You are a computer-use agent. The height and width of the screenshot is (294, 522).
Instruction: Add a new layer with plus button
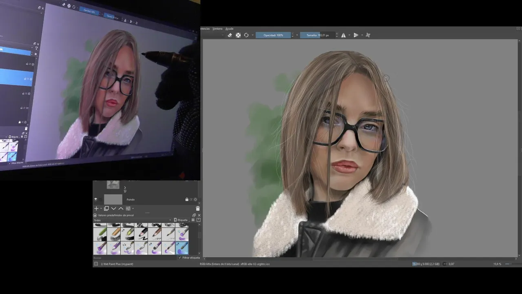click(96, 209)
